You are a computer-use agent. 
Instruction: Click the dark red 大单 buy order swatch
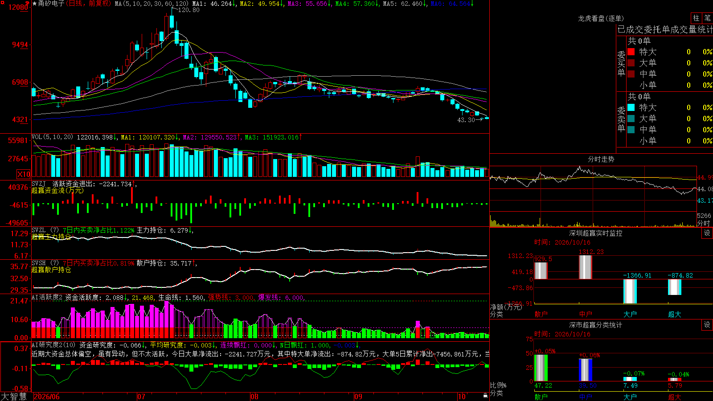(631, 63)
